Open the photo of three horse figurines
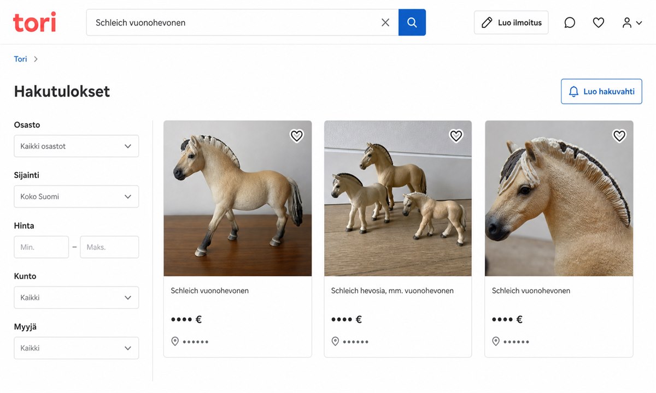The height and width of the screenshot is (393, 656). 398,198
